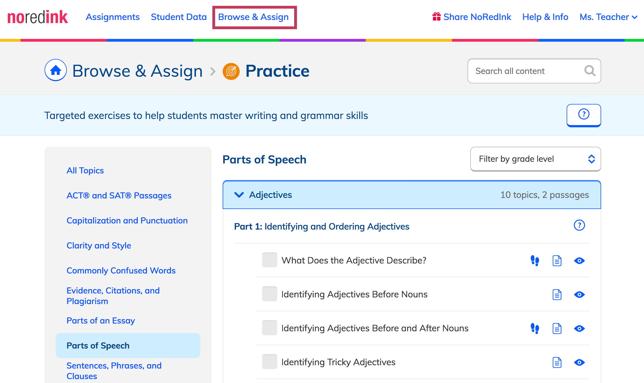
Task: Preview Identifying Adjectives Before Nouns via eye icon
Action: (x=579, y=294)
